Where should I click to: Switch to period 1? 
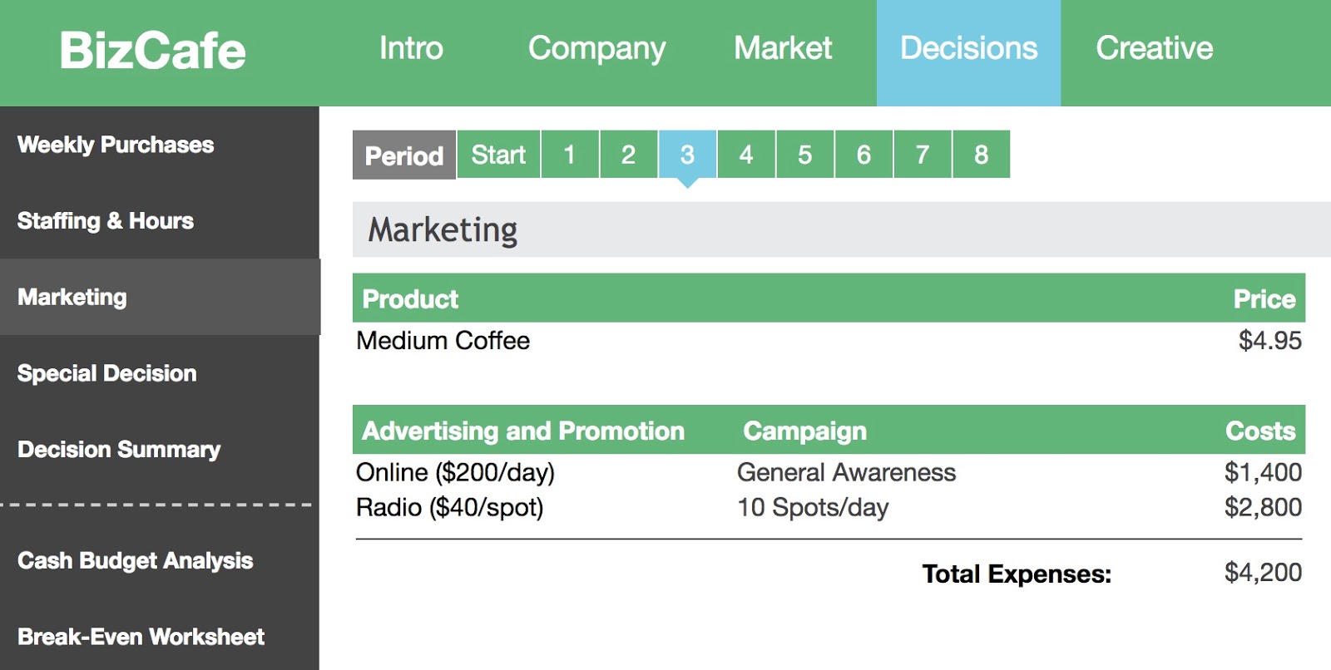tap(569, 155)
